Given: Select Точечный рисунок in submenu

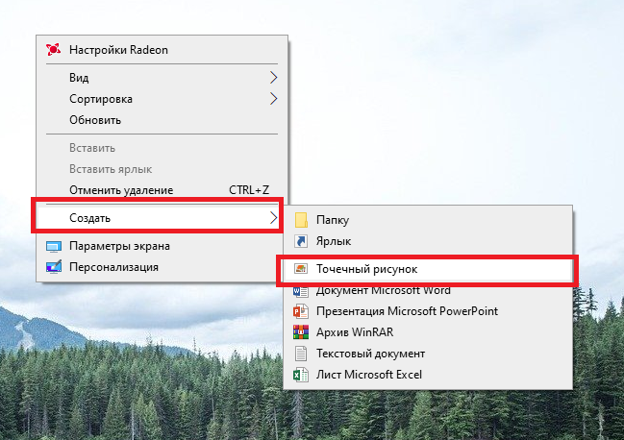Looking at the screenshot, I should click(x=428, y=269).
